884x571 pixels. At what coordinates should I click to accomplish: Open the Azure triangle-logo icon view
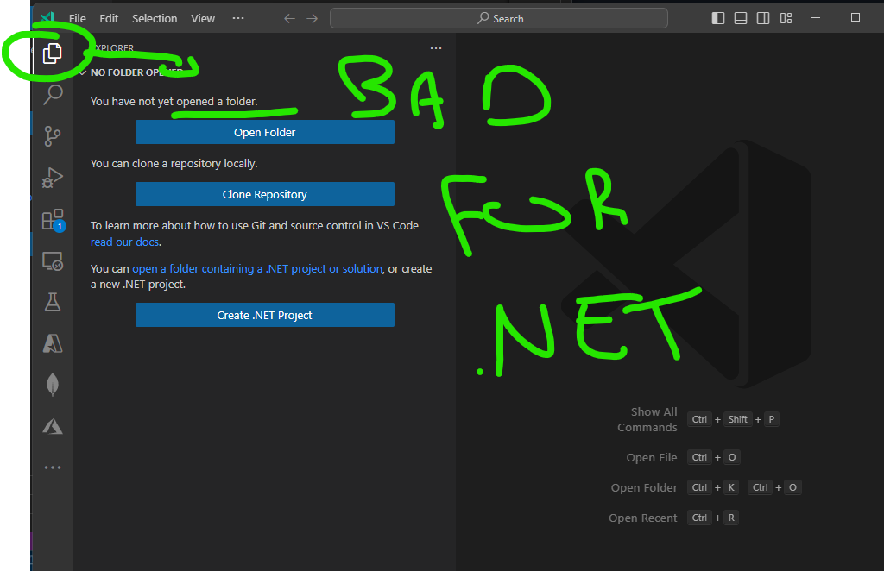tap(53, 426)
